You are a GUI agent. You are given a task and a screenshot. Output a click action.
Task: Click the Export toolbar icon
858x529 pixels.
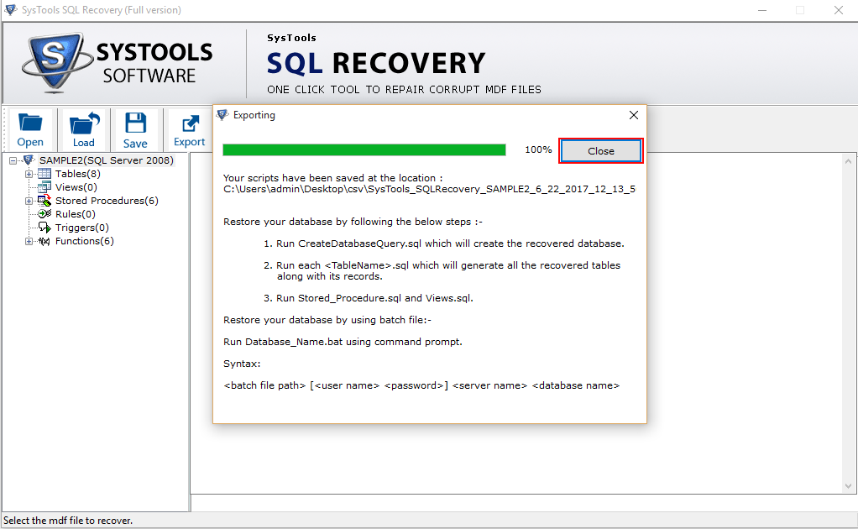(x=190, y=129)
